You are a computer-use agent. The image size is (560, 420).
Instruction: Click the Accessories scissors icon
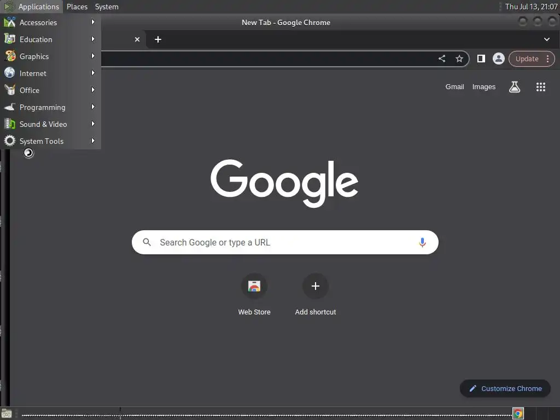10,22
